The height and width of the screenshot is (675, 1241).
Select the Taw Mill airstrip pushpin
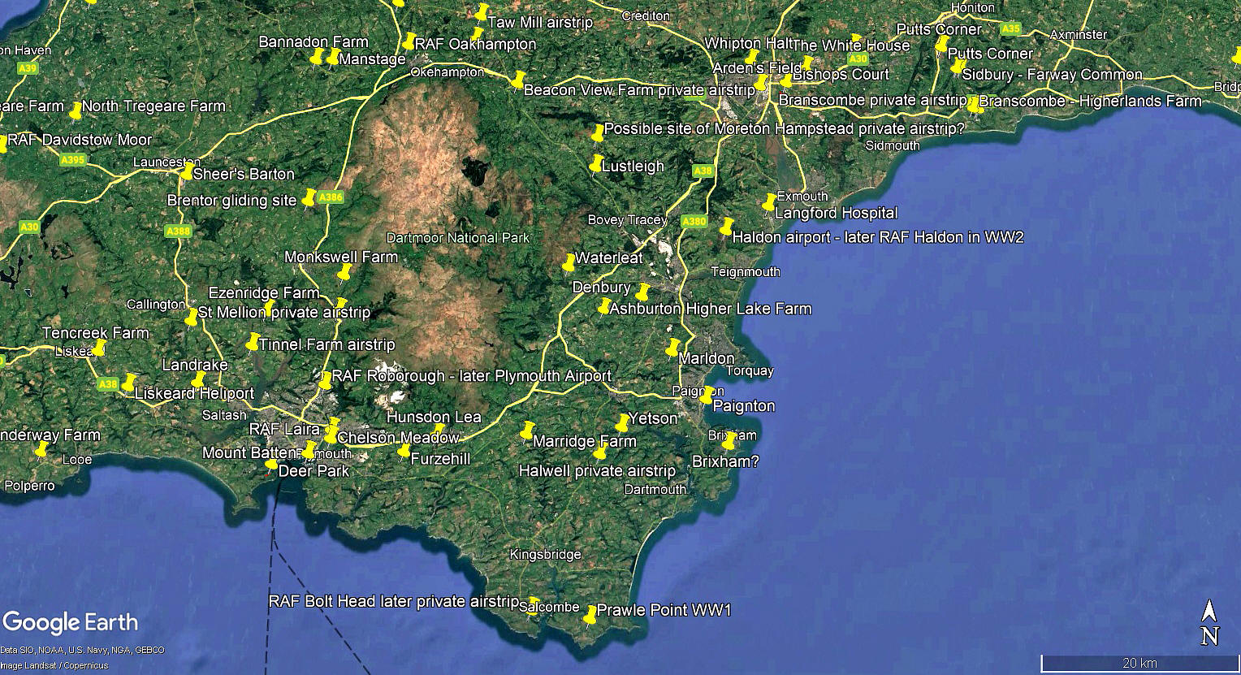[x=482, y=13]
